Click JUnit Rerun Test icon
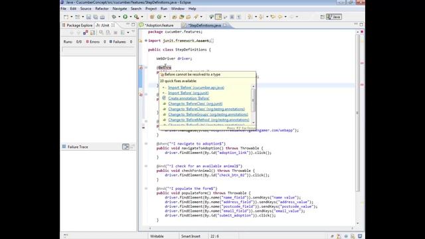 tap(101, 33)
